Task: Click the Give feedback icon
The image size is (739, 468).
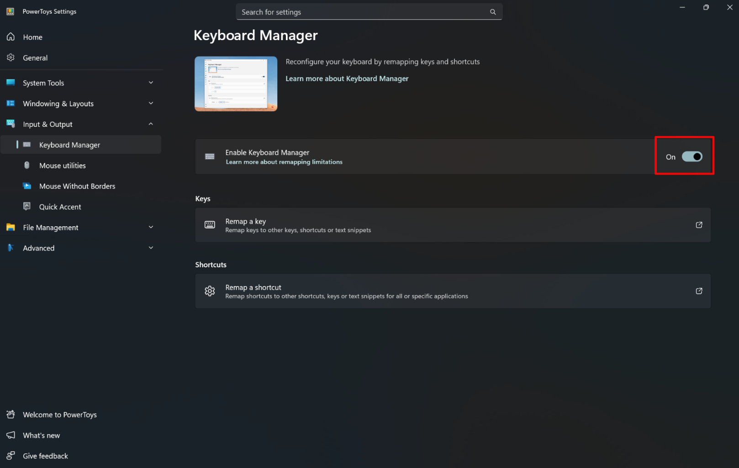Action: (11, 456)
